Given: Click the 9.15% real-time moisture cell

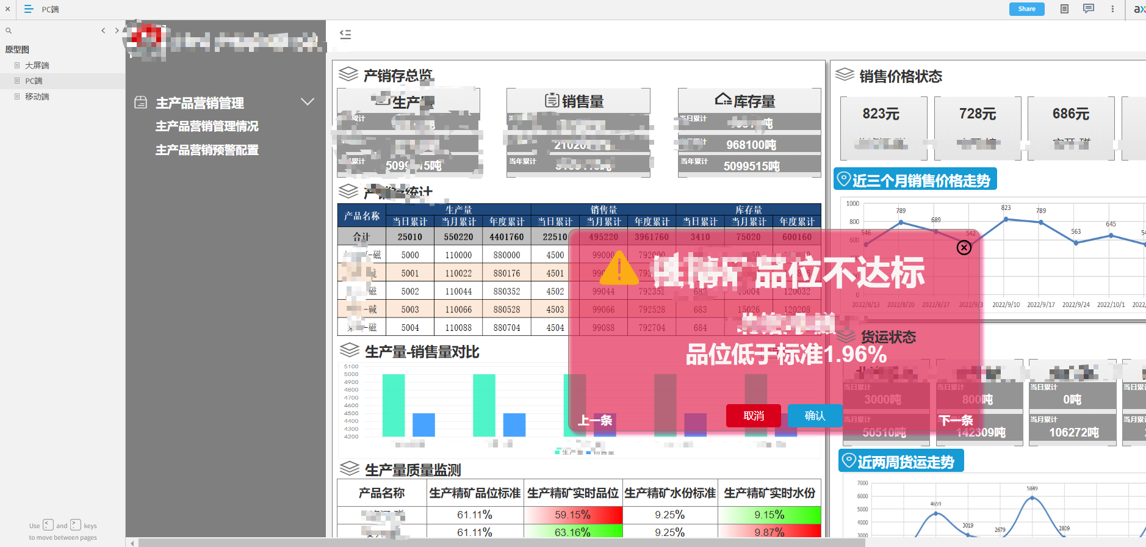Looking at the screenshot, I should pyautogui.click(x=769, y=515).
